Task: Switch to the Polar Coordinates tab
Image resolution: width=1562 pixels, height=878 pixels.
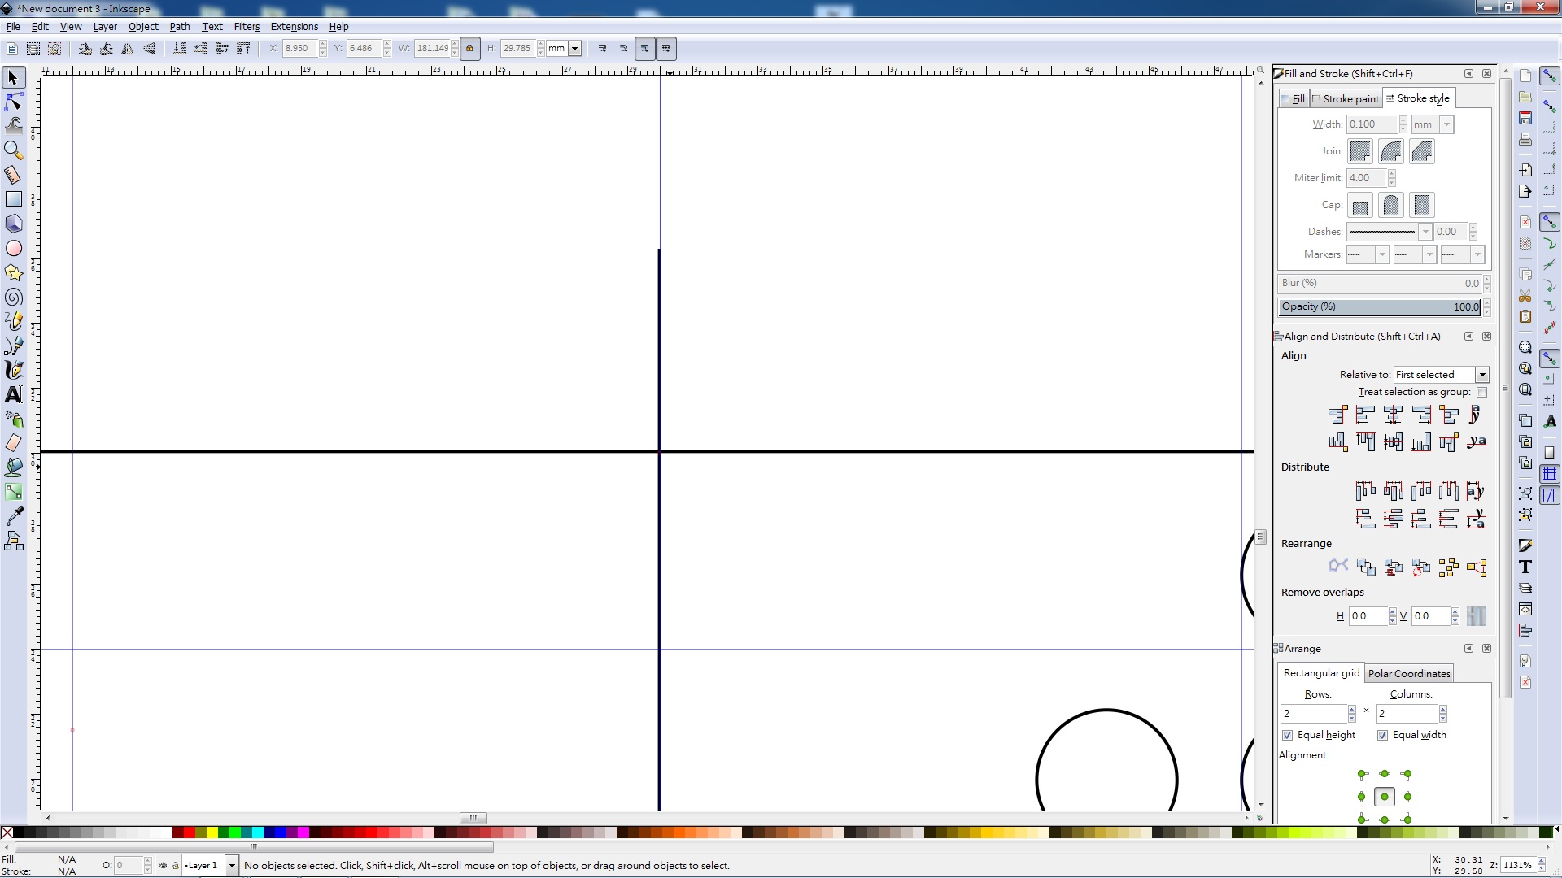Action: [x=1408, y=673]
